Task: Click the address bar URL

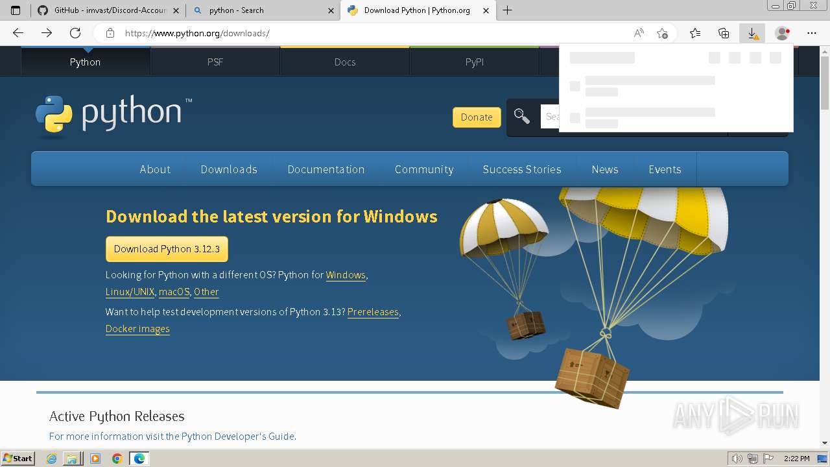Action: click(x=197, y=33)
